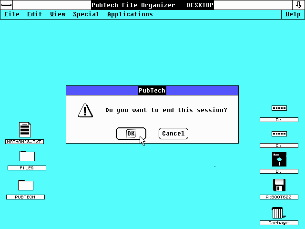Click the C: label
The height and width of the screenshot is (229, 305).
(279, 146)
